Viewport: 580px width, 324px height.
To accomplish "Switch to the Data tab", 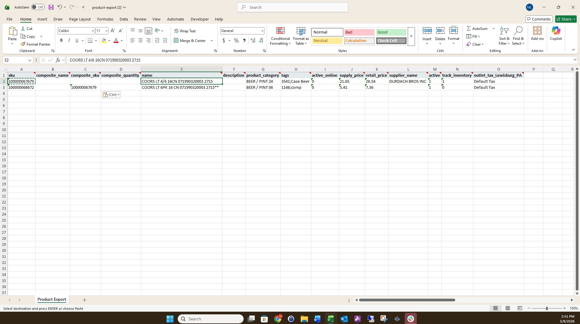I will [x=124, y=19].
